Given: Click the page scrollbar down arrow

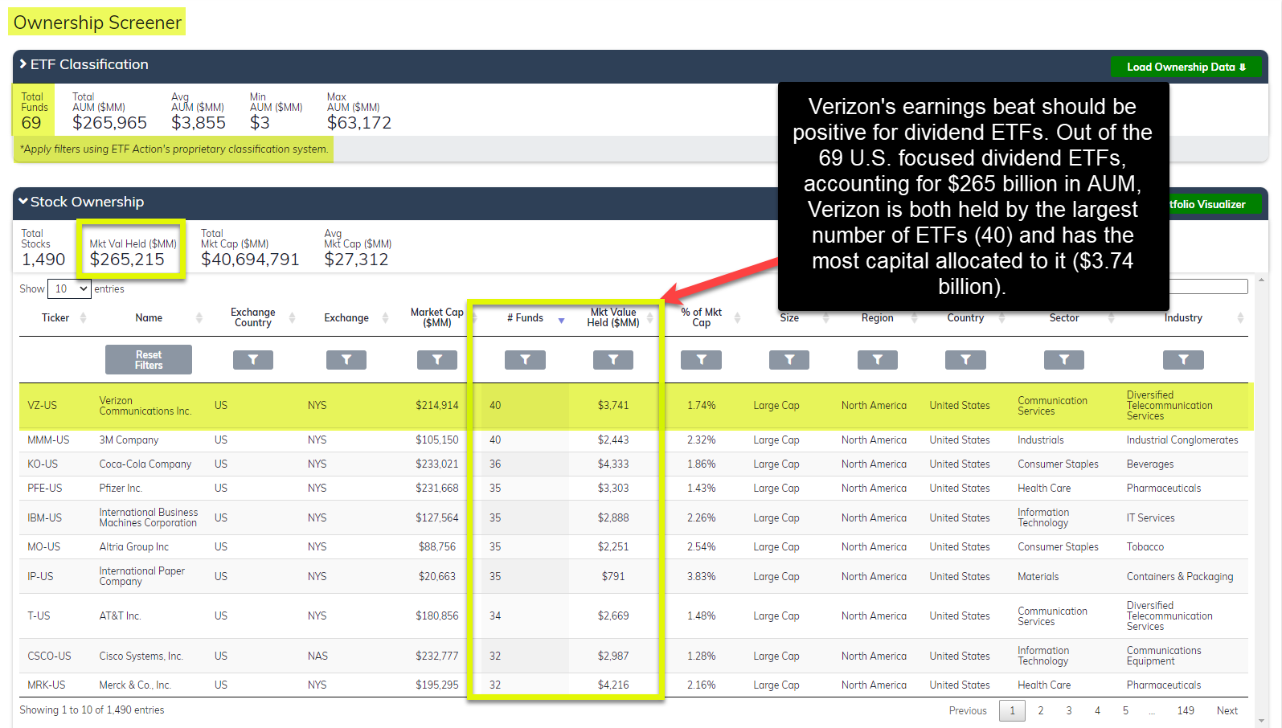Looking at the screenshot, I should (x=1261, y=721).
